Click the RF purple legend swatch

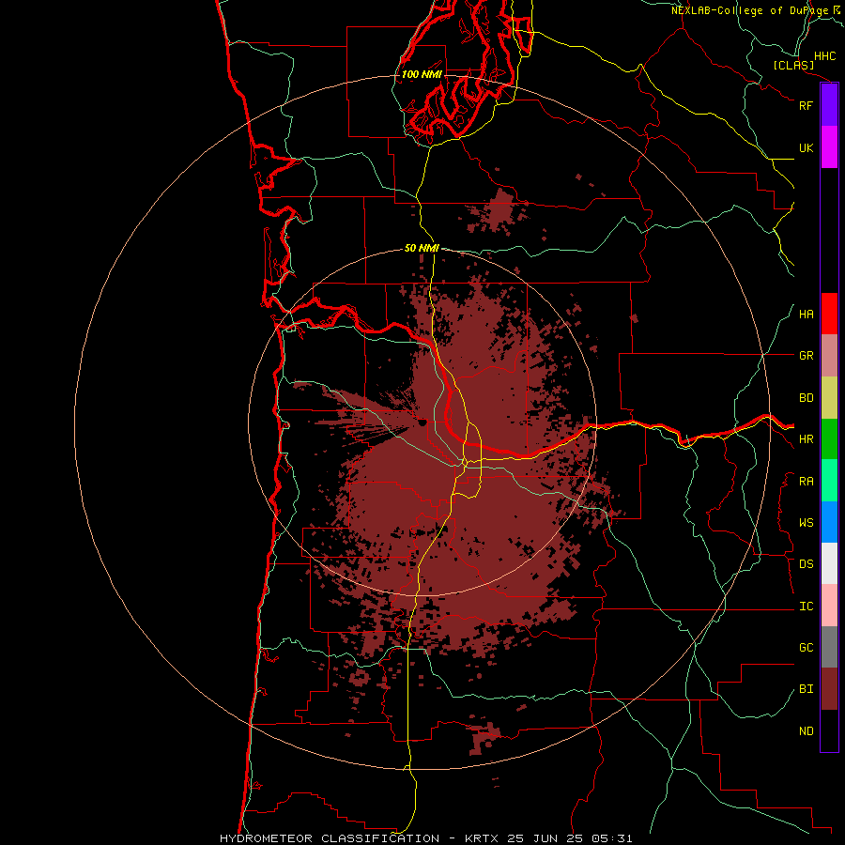829,105
